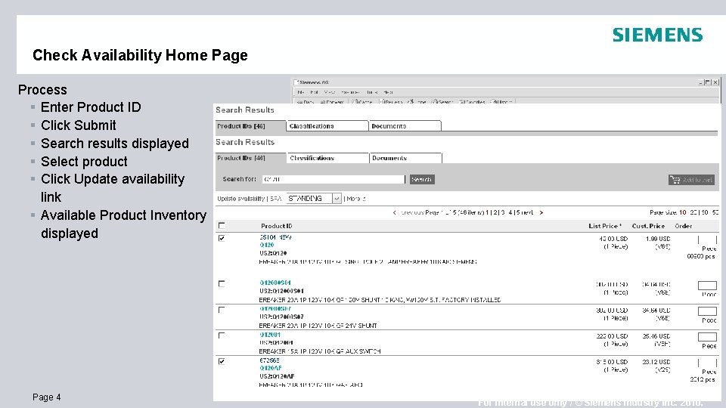Toggle the select-all checkbox in the Product ID header
Image resolution: width=726 pixels, height=408 pixels.
click(222, 226)
